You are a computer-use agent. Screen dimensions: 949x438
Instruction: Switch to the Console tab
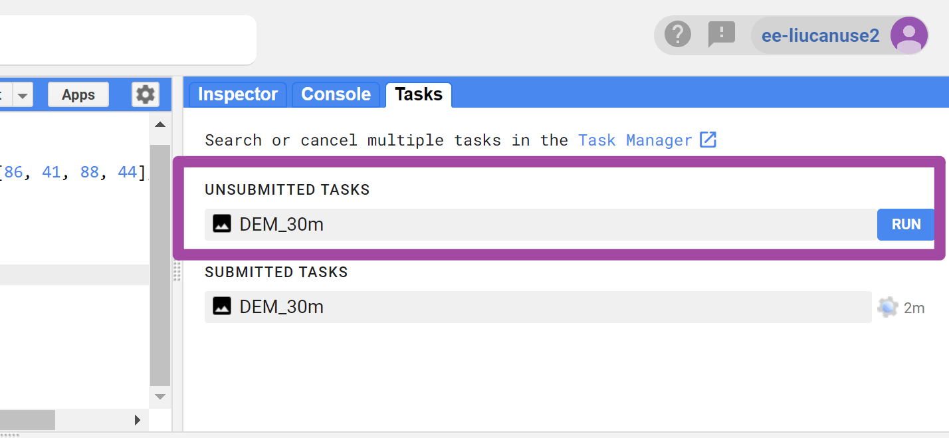pos(336,94)
